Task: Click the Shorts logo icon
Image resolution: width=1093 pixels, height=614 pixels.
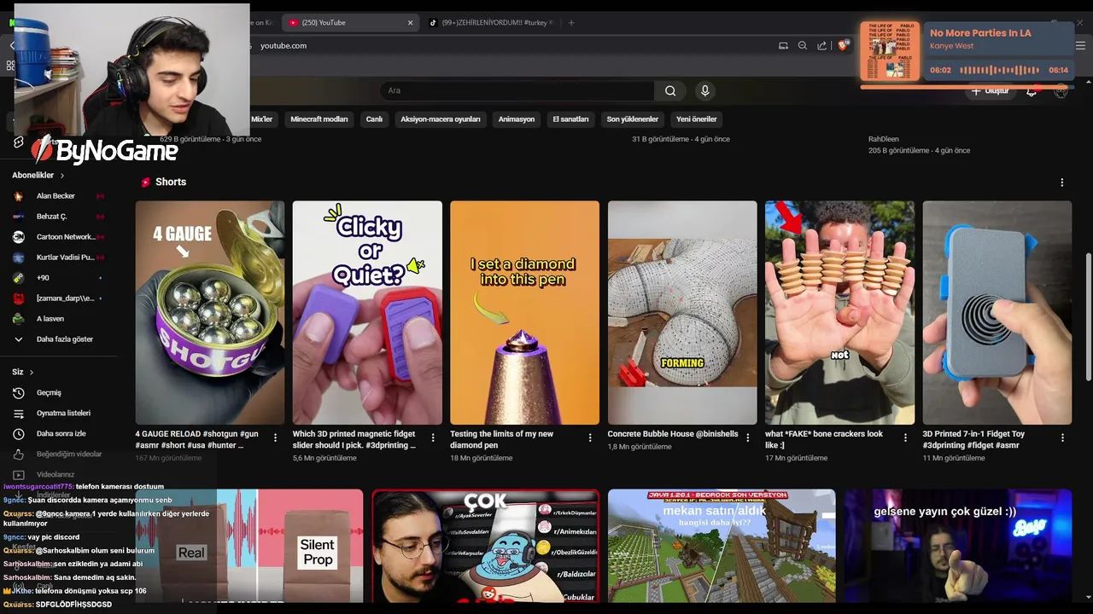Action: [x=146, y=182]
